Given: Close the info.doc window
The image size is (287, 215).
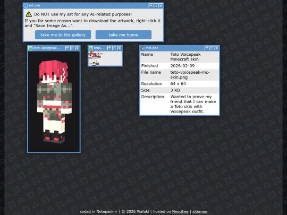Looking at the screenshot, I should (217, 48).
